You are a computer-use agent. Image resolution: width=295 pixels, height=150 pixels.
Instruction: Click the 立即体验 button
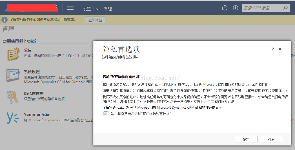(x=95, y=20)
